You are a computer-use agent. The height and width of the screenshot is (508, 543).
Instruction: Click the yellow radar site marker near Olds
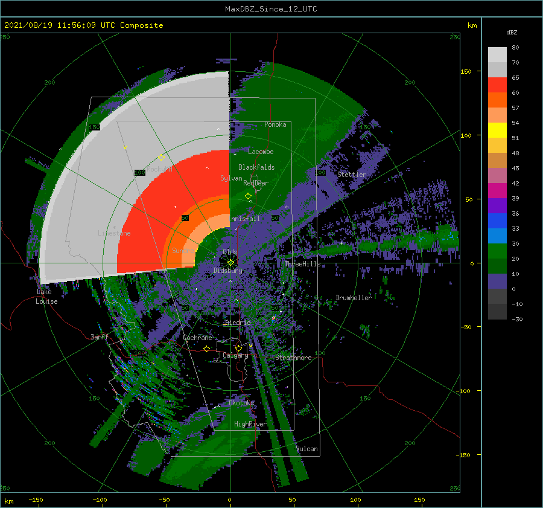click(230, 263)
